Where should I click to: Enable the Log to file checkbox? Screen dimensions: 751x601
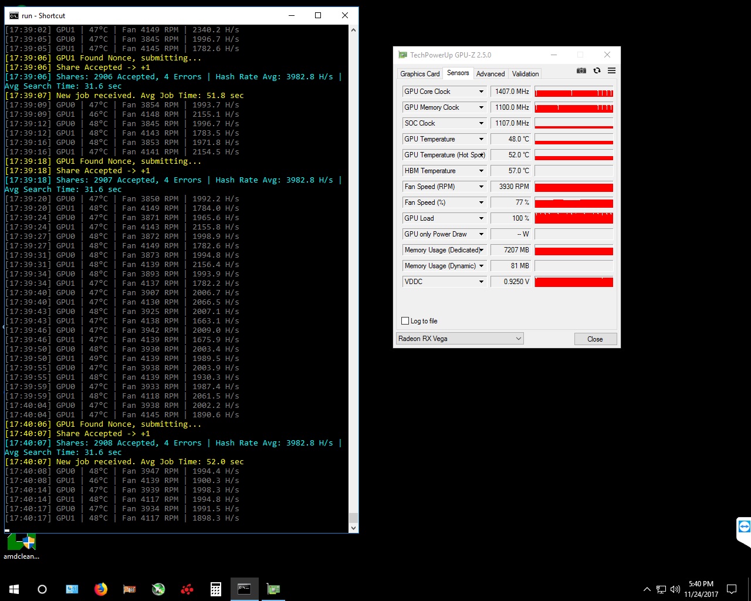tap(405, 321)
